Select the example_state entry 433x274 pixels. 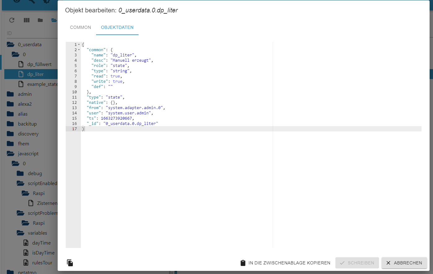pyautogui.click(x=42, y=84)
